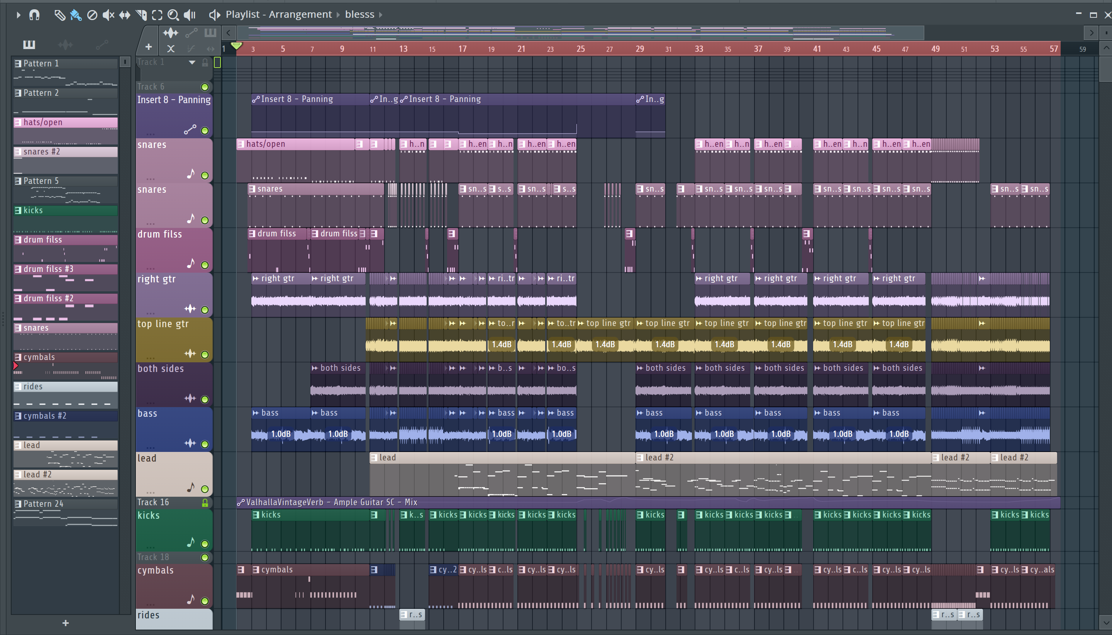Viewport: 1112px width, 635px height.
Task: Show piano patterns in the picker
Action: (x=29, y=44)
